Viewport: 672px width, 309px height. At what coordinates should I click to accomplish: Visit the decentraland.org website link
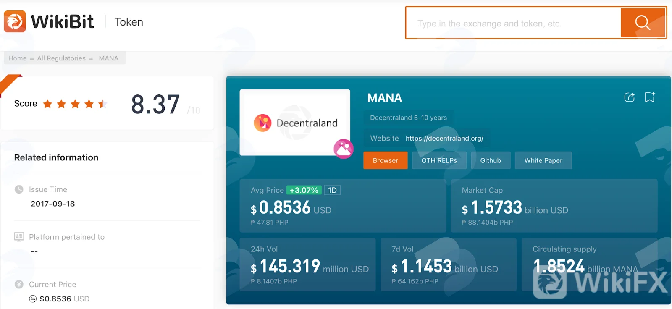tap(444, 139)
